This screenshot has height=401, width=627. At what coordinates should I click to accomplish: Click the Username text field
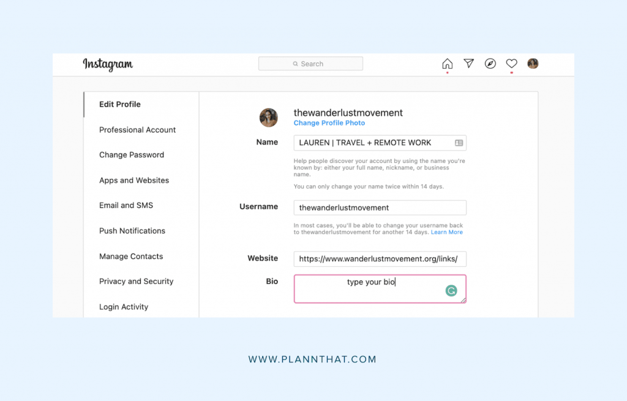click(x=380, y=208)
